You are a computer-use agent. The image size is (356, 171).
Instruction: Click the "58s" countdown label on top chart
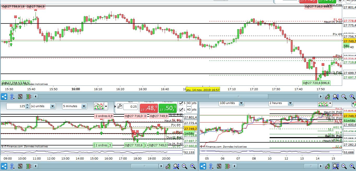[346, 46]
